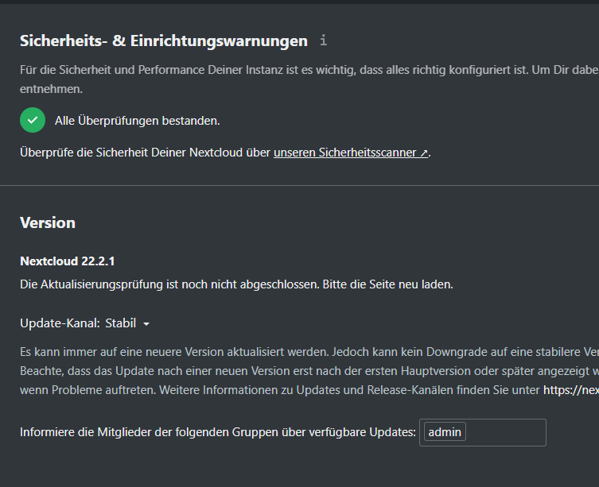Click the 'Es kann immer auf eine neuere Version' paragraph

pos(309,370)
